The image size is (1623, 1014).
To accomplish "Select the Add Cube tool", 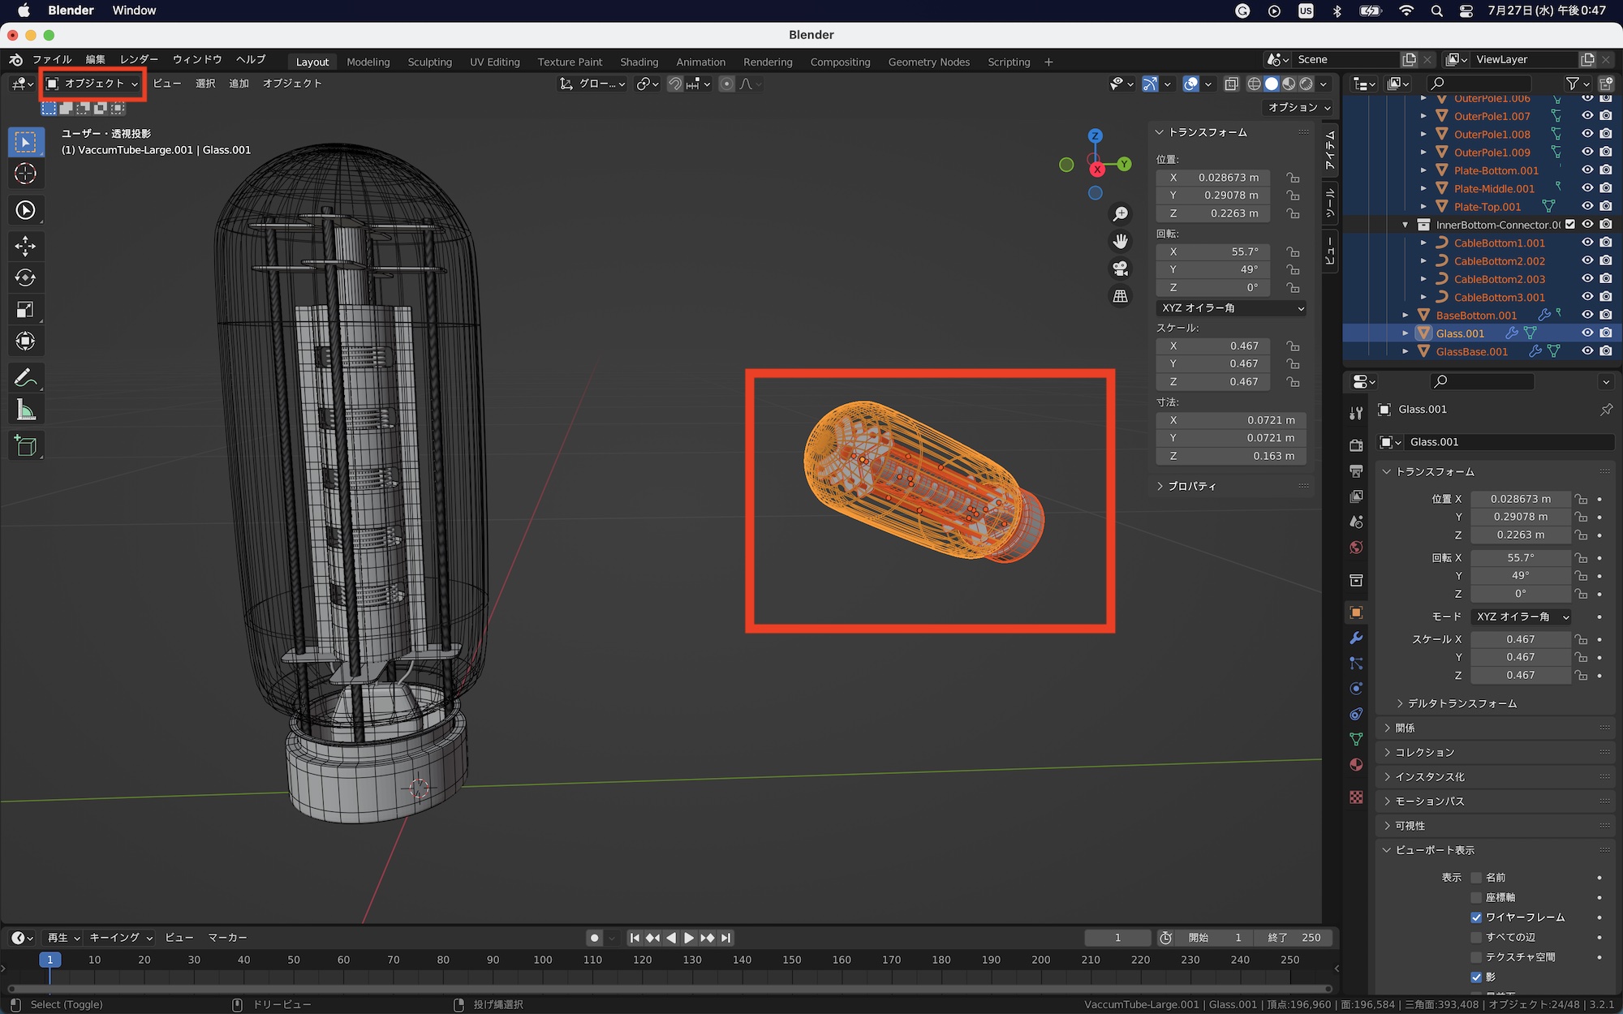I will pyautogui.click(x=25, y=446).
